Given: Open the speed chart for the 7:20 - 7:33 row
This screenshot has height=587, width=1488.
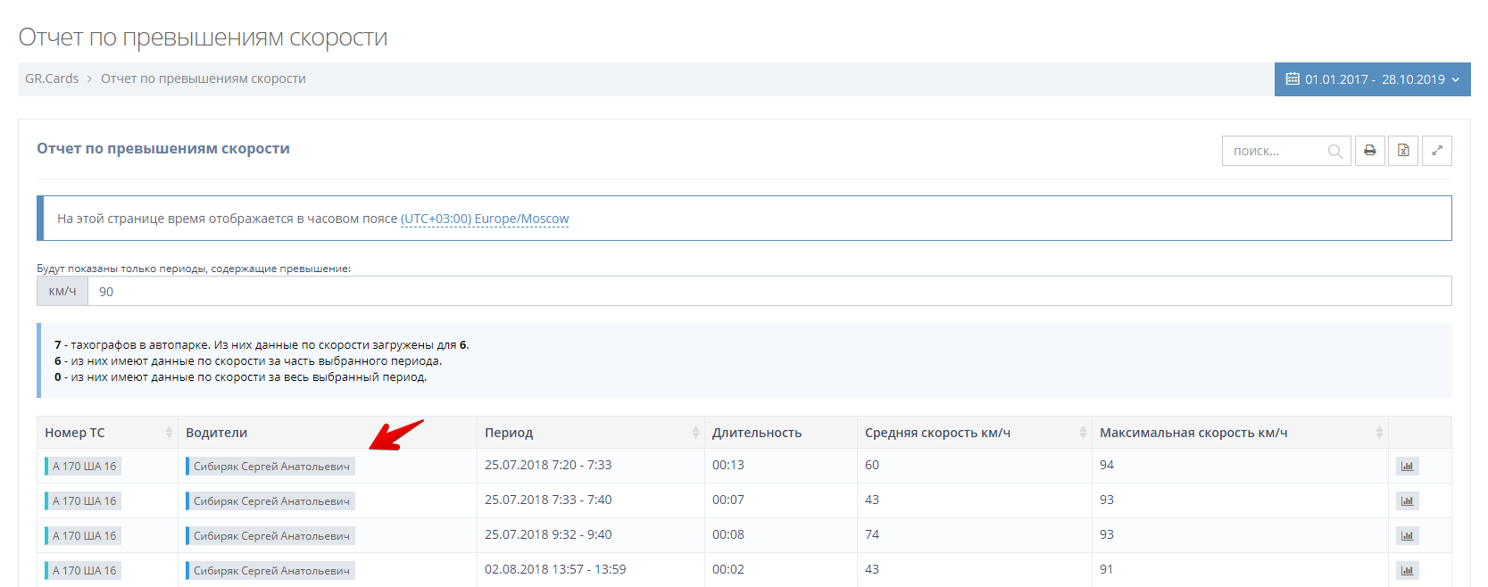Looking at the screenshot, I should click(x=1407, y=467).
